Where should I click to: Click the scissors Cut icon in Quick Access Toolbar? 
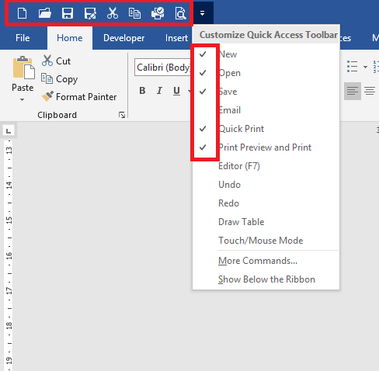tap(113, 13)
